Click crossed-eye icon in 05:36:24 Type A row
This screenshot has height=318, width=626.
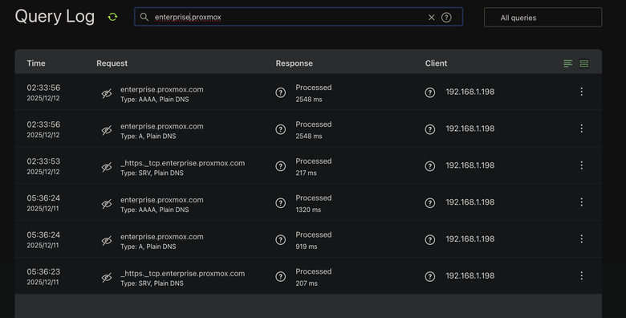pyautogui.click(x=106, y=240)
